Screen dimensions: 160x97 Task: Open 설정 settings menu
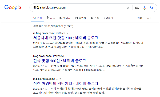click(140, 18)
